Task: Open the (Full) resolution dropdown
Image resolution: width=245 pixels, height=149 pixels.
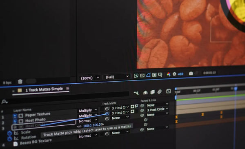Action: [x=117, y=77]
